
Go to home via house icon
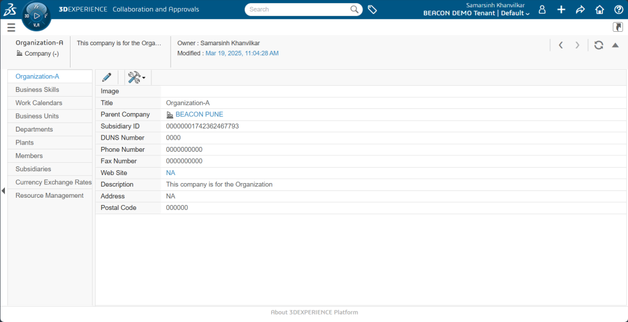click(600, 10)
